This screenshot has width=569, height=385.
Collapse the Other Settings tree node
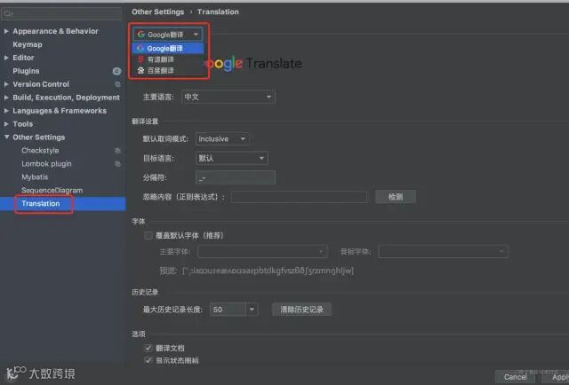click(6, 137)
